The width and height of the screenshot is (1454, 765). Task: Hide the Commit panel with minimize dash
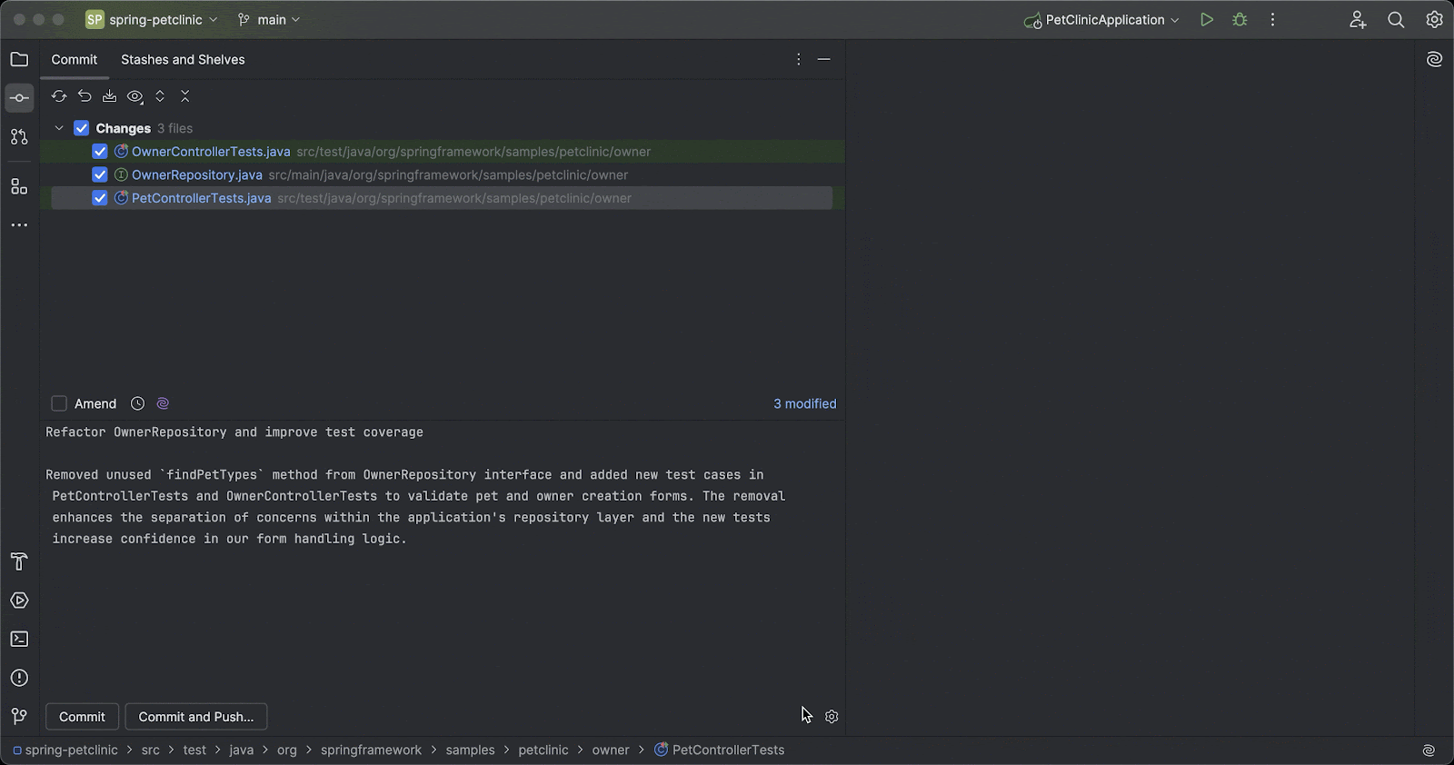coord(824,59)
